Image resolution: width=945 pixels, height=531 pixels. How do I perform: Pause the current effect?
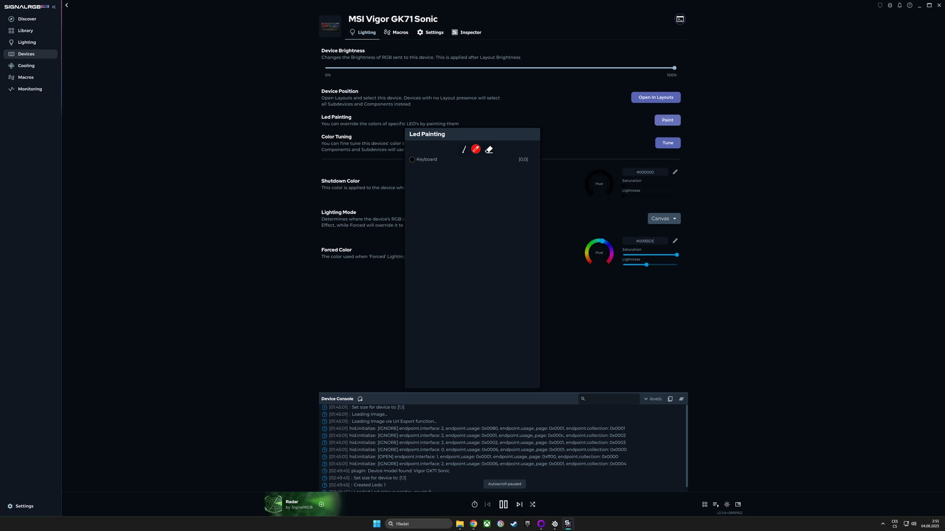[x=504, y=504]
